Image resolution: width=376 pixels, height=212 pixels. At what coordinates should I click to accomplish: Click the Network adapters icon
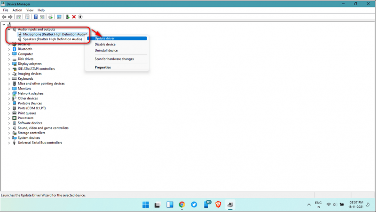pos(14,93)
